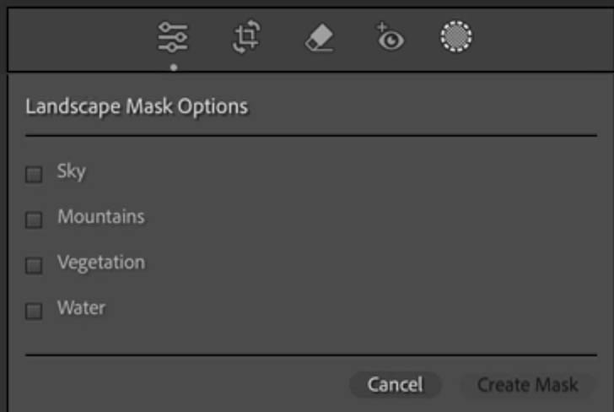Image resolution: width=614 pixels, height=412 pixels.
Task: Click the divider line above Cancel button
Action: click(x=311, y=355)
